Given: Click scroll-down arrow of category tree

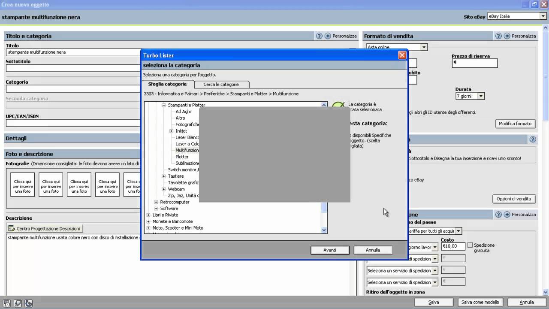Looking at the screenshot, I should click(324, 230).
